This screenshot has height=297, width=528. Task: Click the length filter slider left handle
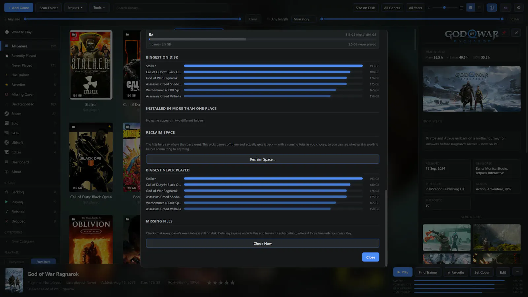[x=322, y=19]
